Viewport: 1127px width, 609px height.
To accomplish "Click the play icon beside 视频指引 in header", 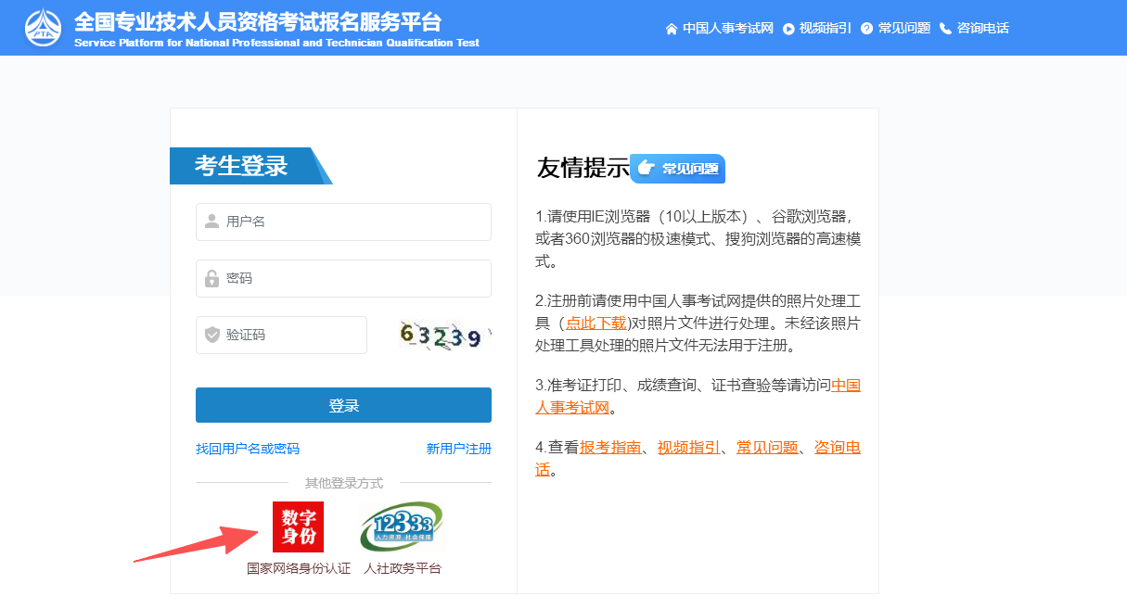I will coord(788,29).
